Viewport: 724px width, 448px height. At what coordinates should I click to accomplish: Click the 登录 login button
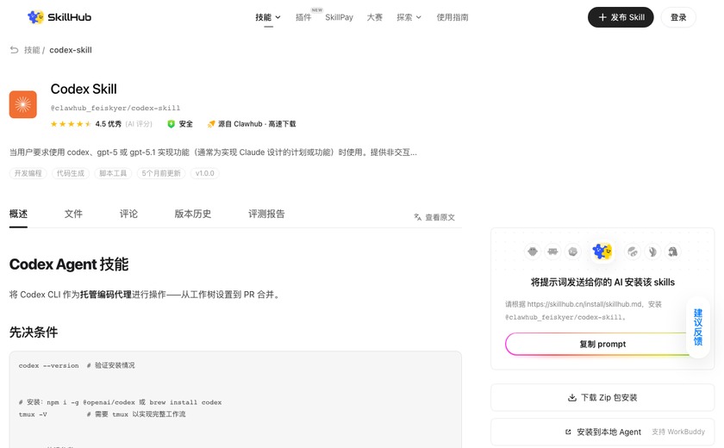pos(678,17)
